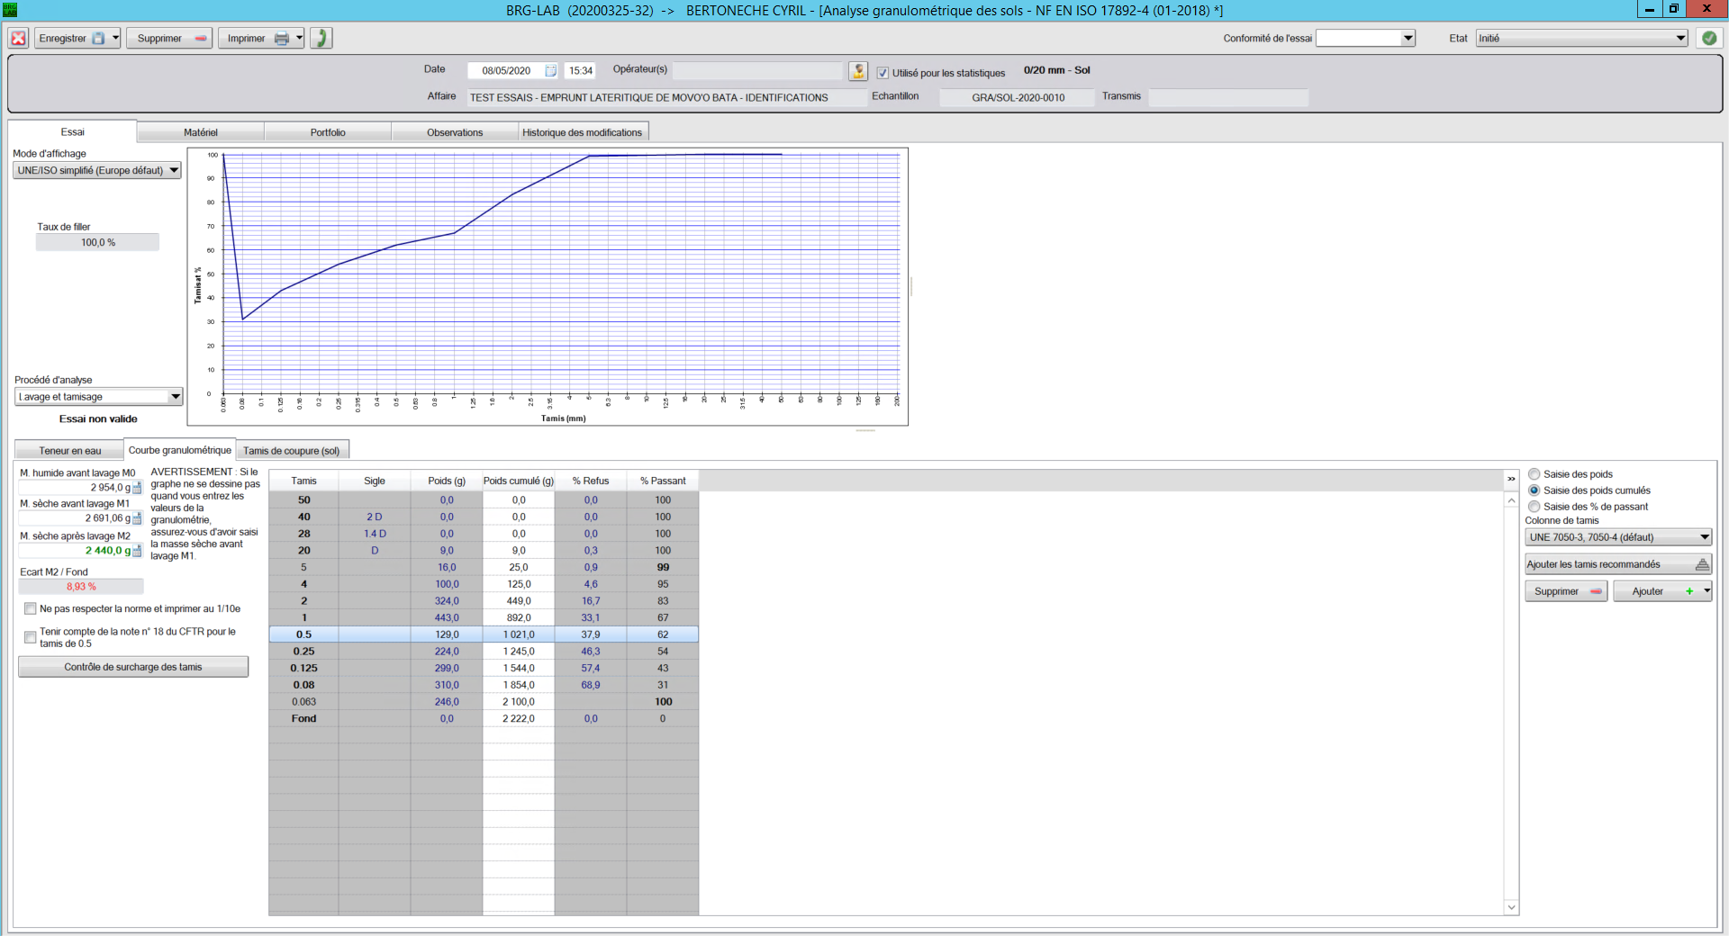Screen dimensions: 1729x936
Task: Toggle 'Utilisé pour les statistiques' checkbox
Action: tap(883, 73)
